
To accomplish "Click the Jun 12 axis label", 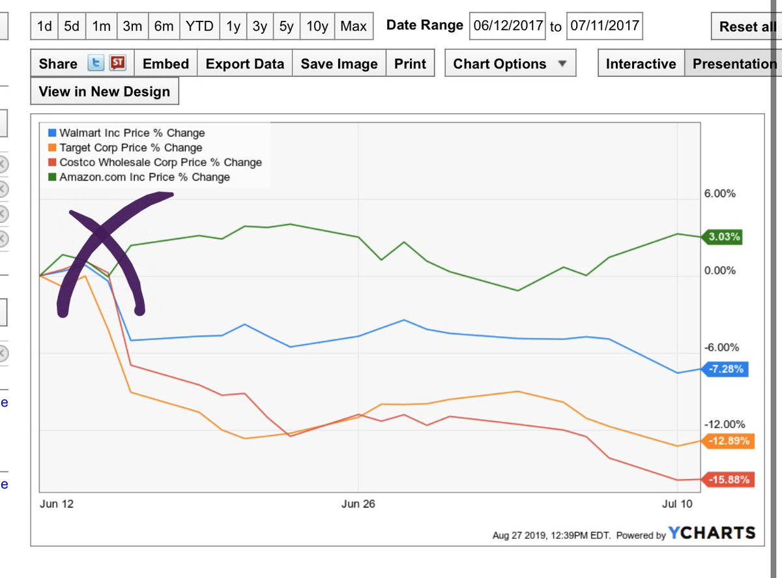I will pos(56,504).
